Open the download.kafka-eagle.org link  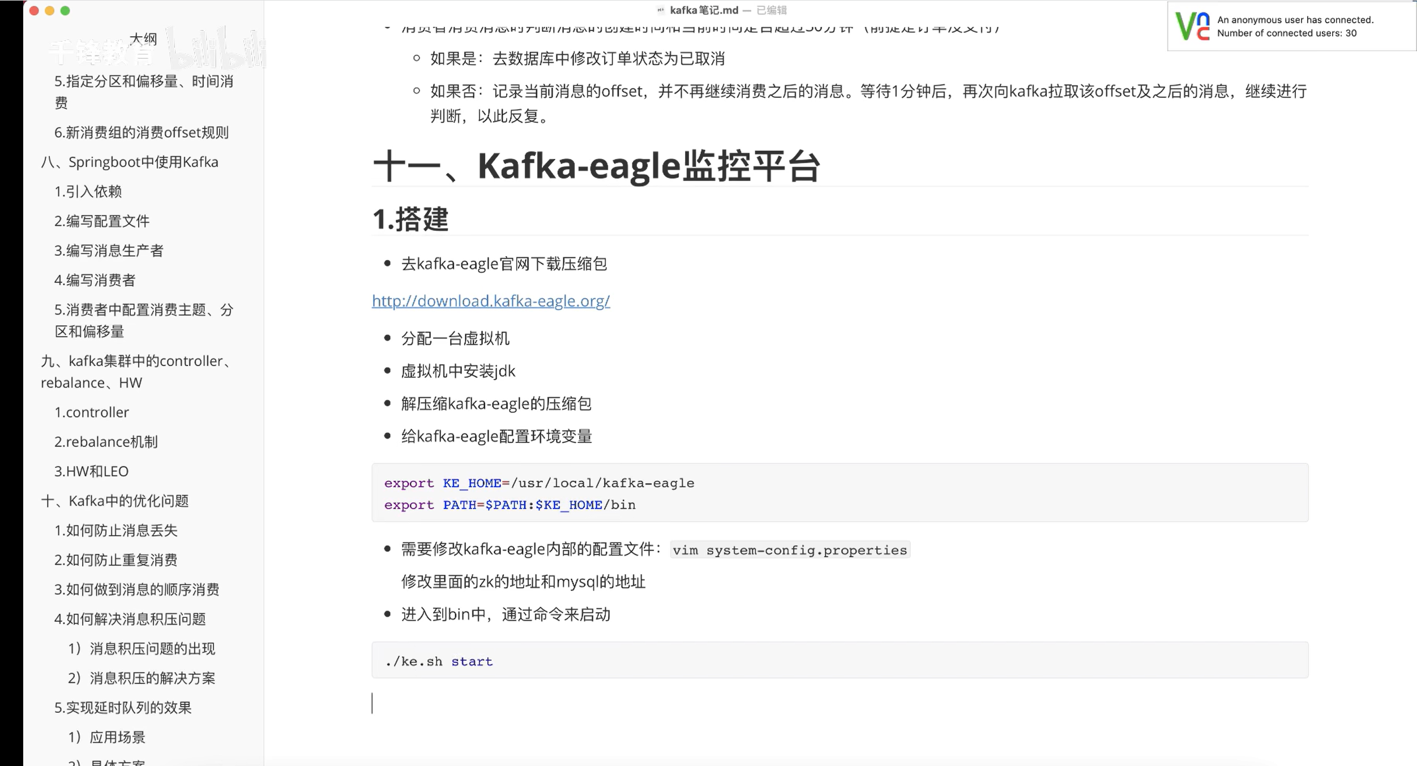(490, 301)
